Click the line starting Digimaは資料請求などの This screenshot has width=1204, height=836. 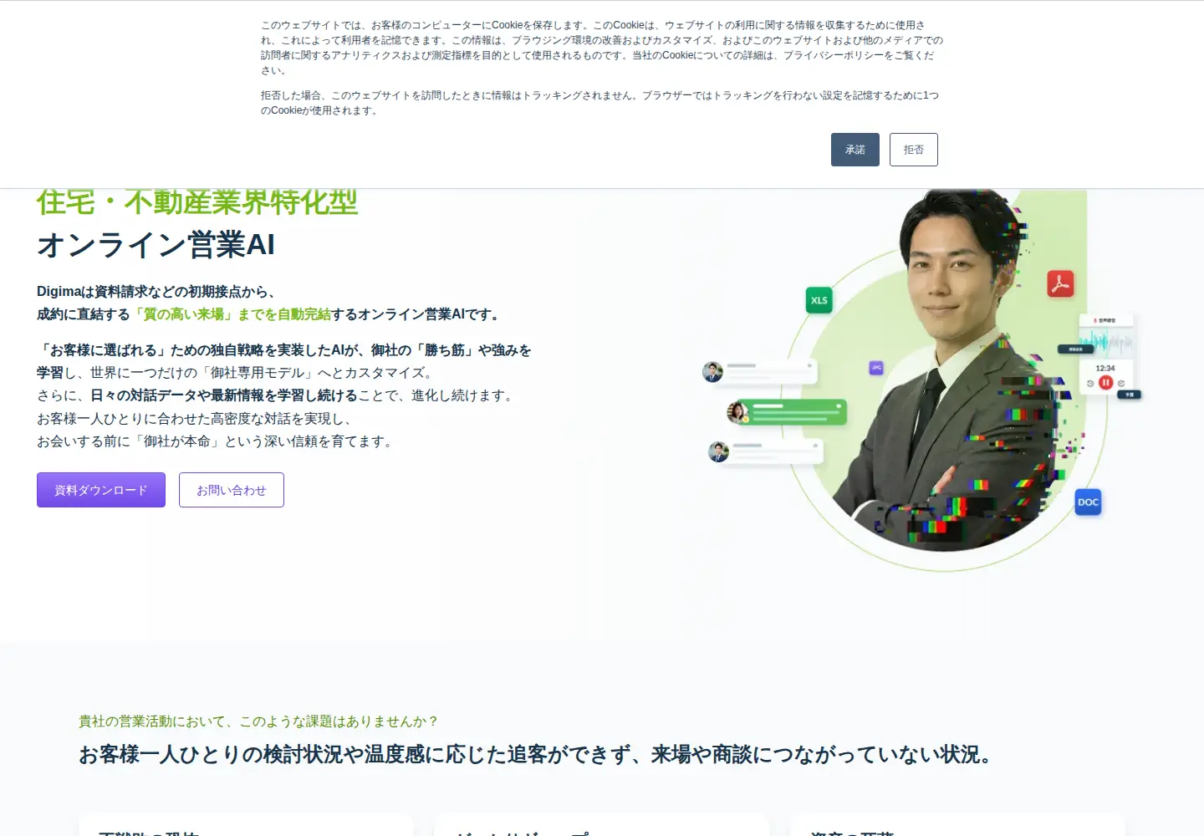coord(156,291)
